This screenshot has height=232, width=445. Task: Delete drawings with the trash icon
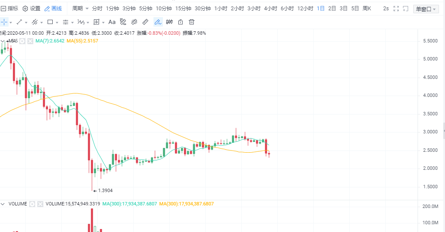tap(192, 22)
